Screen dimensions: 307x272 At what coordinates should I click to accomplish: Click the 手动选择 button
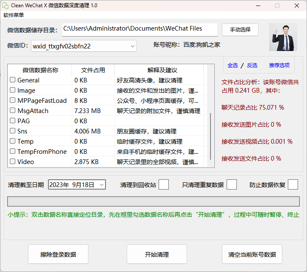point(240,30)
